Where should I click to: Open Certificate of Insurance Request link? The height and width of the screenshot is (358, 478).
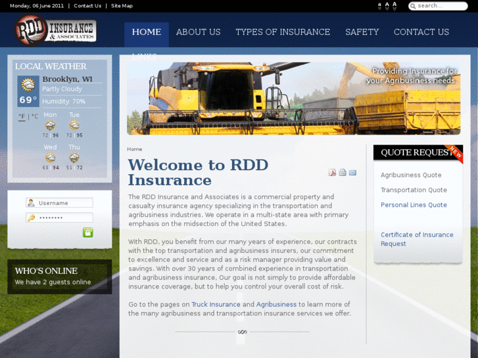point(417,239)
